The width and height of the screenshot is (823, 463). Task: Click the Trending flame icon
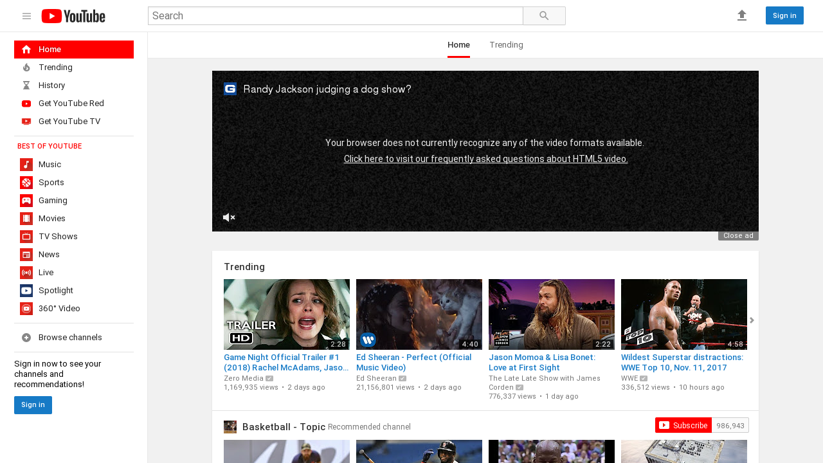26,68
